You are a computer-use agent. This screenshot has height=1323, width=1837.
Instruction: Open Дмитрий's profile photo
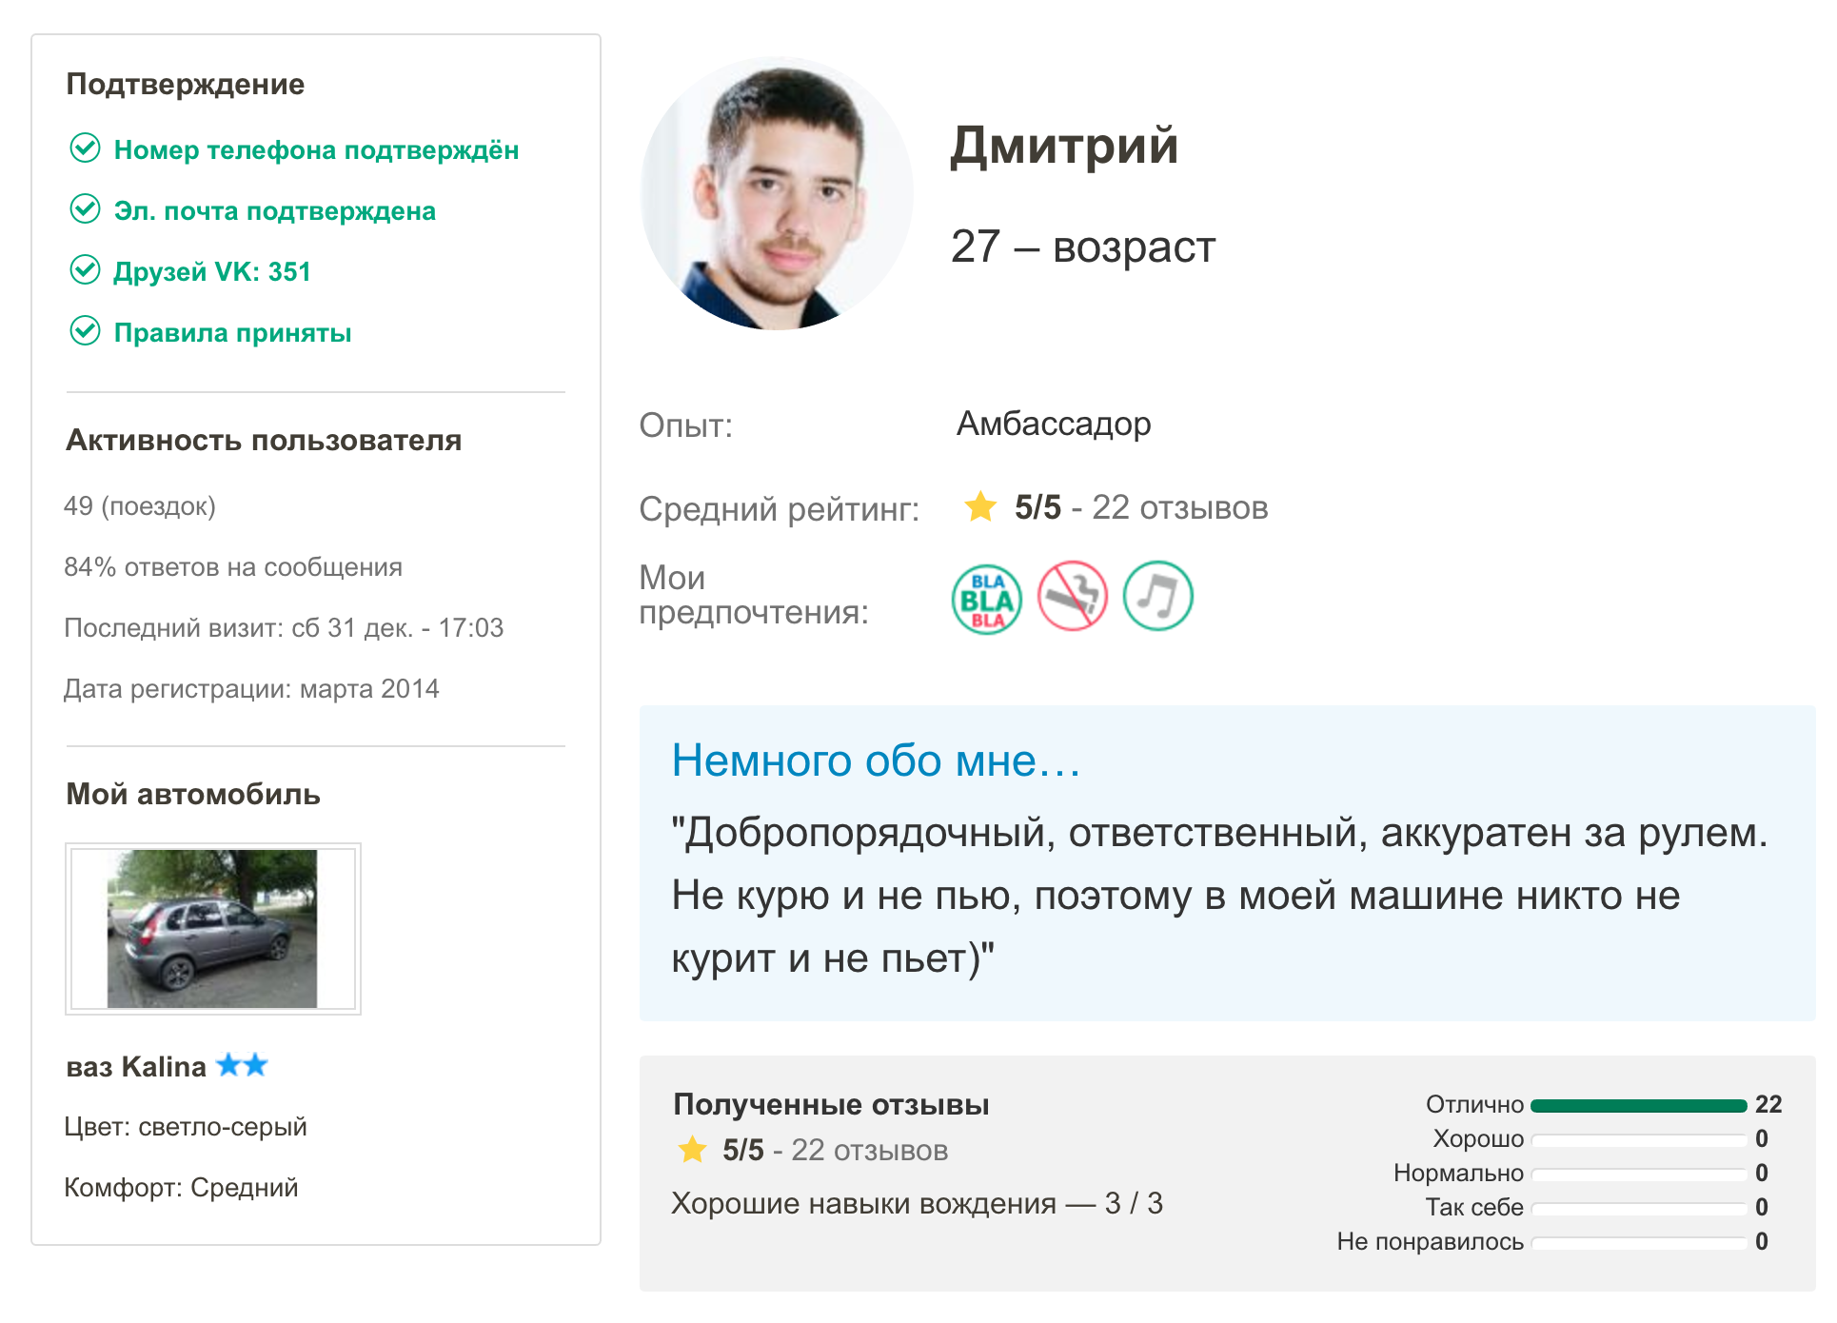click(777, 193)
